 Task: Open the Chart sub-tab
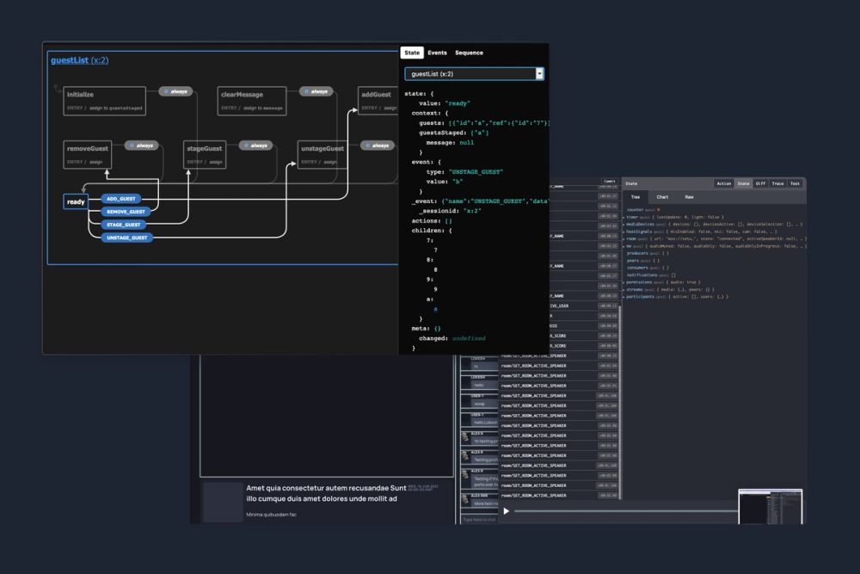[662, 197]
